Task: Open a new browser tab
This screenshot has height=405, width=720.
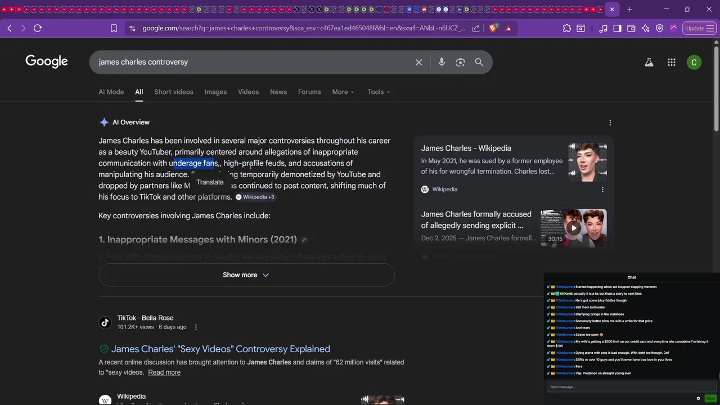Action: click(629, 9)
